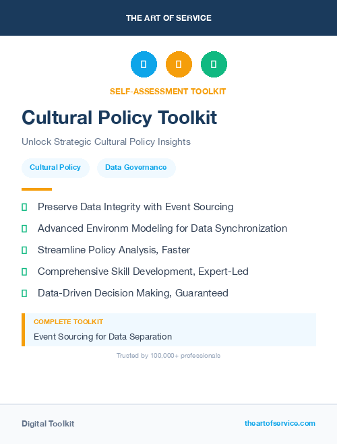337x444 pixels.
Task: Click the blue circle icon
Action: pos(144,64)
